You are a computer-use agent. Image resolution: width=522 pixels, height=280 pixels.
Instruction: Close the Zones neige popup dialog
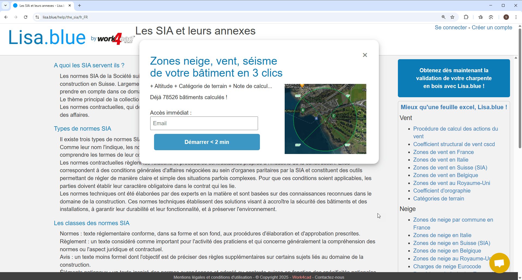click(365, 55)
